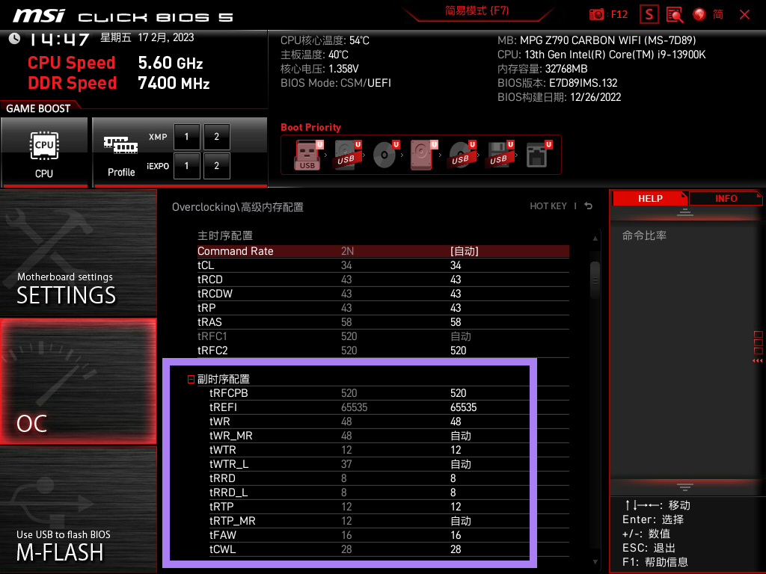Enable XMP profile 1

186,137
